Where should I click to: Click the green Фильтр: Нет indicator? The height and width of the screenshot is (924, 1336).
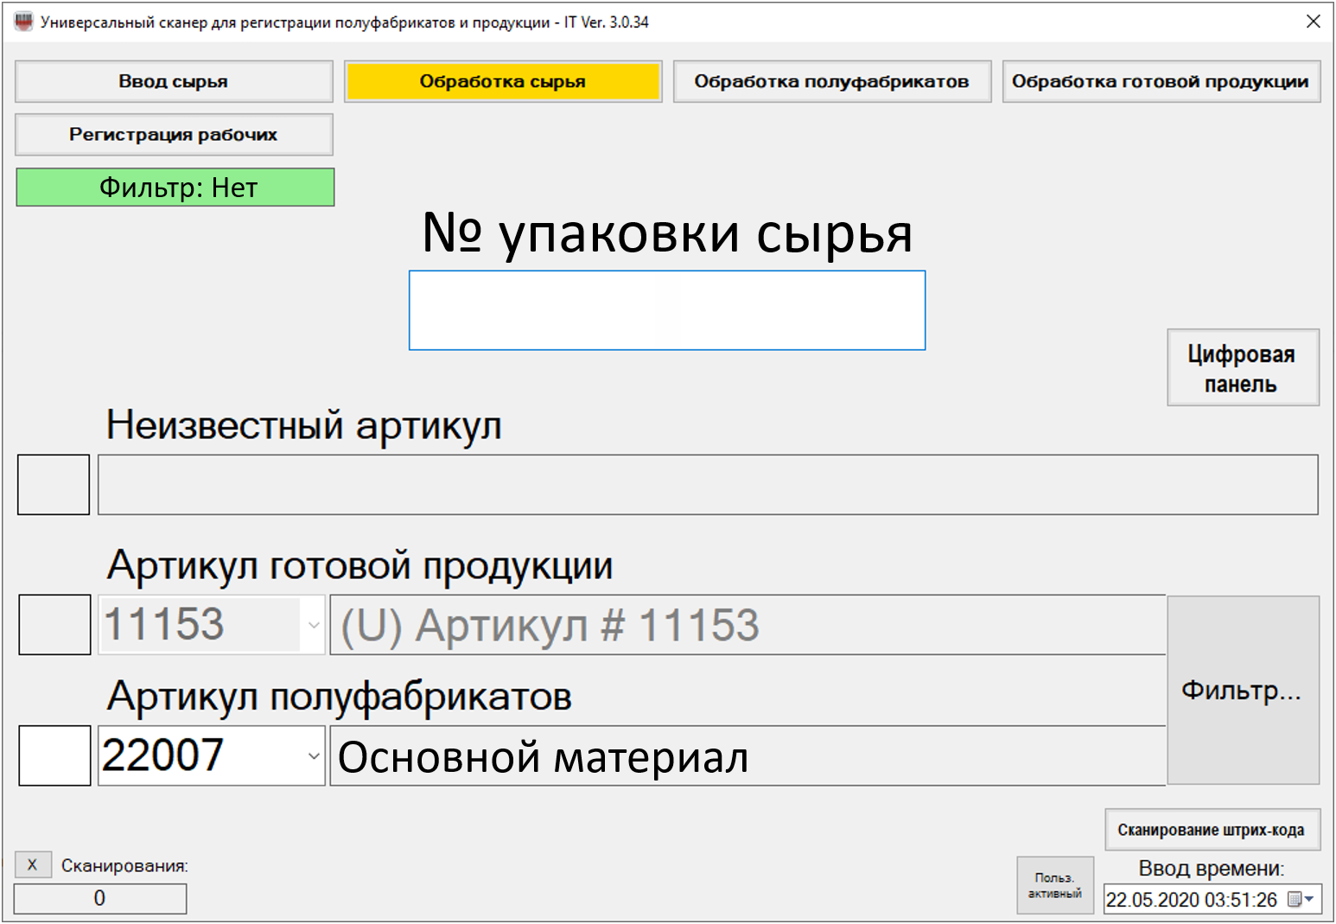pos(175,188)
